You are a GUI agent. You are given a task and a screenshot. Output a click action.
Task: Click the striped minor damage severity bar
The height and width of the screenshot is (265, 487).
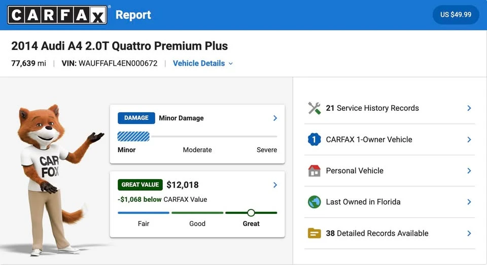tap(133, 136)
